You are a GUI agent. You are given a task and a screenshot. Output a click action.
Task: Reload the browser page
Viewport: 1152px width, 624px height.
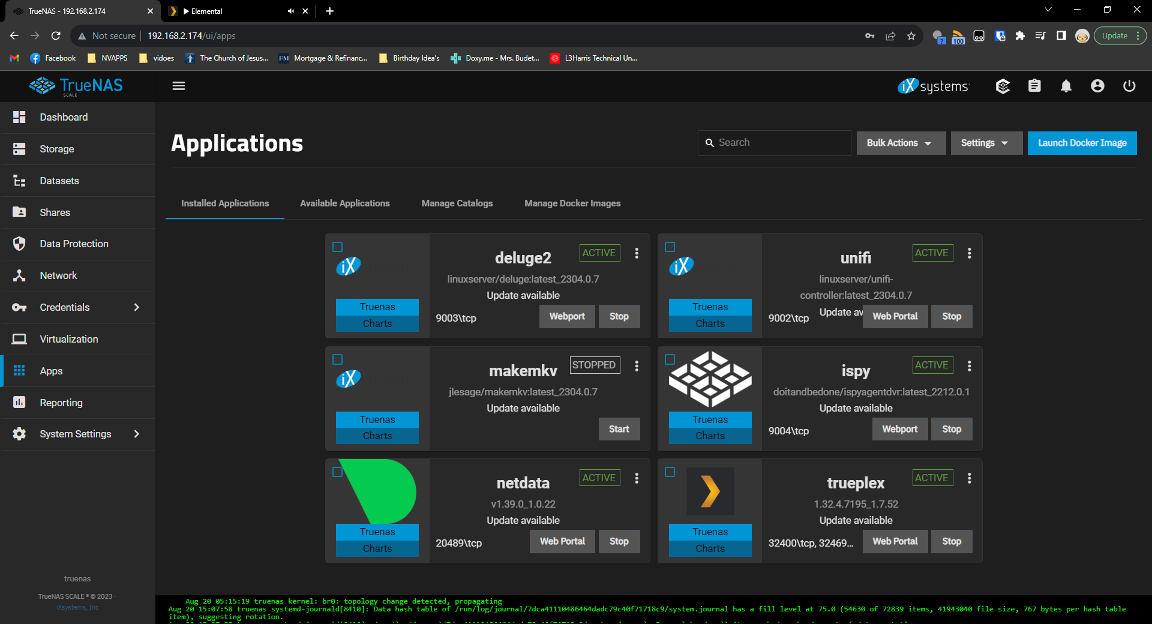pyautogui.click(x=56, y=35)
